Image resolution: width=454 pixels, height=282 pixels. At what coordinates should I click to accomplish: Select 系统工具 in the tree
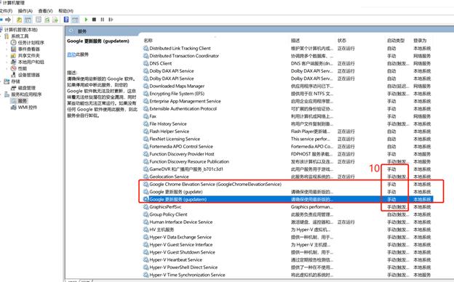(x=20, y=36)
